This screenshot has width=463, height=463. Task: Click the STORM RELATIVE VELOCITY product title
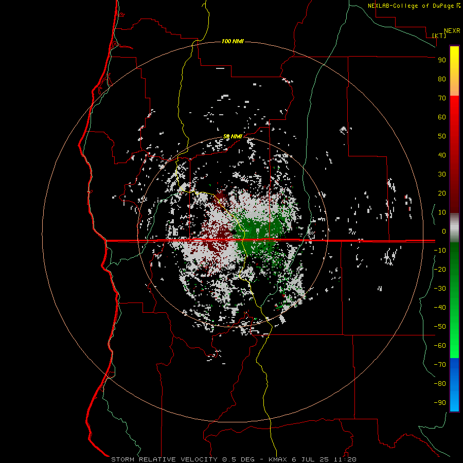165,459
